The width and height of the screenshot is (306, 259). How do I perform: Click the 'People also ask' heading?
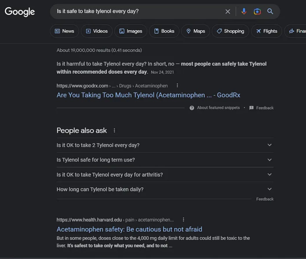[82, 131]
